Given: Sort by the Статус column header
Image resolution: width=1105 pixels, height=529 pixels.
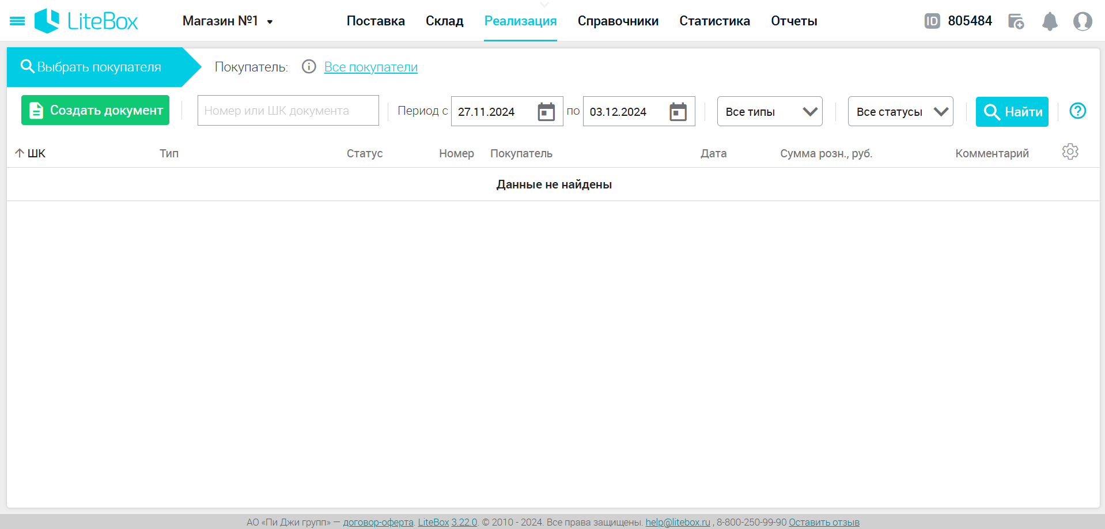Looking at the screenshot, I should pyautogui.click(x=365, y=153).
